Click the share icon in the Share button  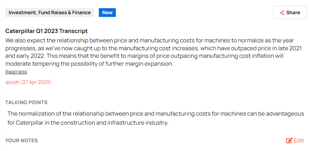[x=282, y=13]
